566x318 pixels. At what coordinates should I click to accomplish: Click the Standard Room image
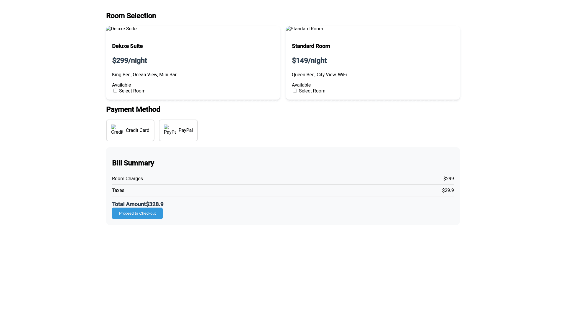tap(305, 29)
